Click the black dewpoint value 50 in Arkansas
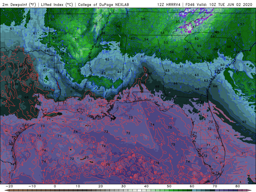This screenshot has width=256, height=192. pyautogui.click(x=95, y=23)
